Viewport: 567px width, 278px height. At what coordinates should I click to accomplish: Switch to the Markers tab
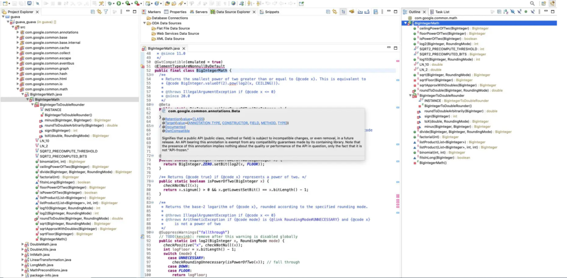click(151, 12)
